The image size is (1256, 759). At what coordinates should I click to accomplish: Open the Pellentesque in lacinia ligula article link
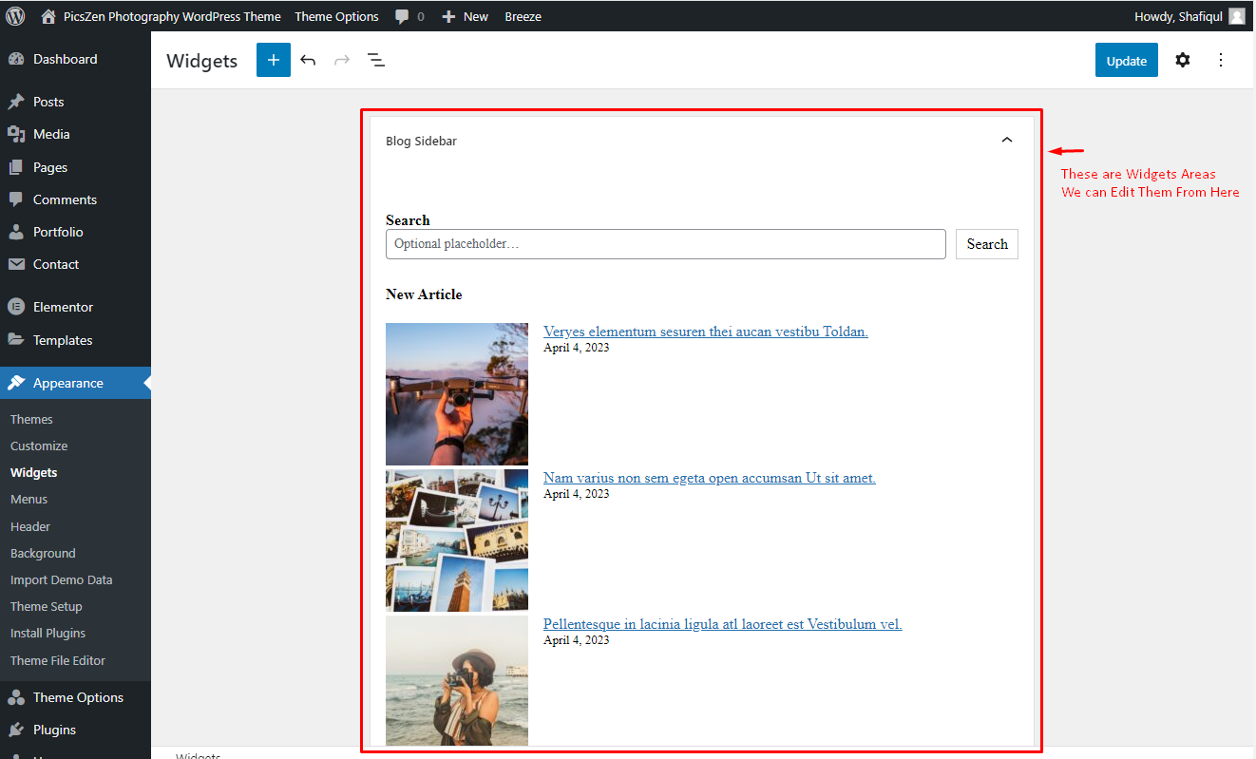(x=723, y=624)
